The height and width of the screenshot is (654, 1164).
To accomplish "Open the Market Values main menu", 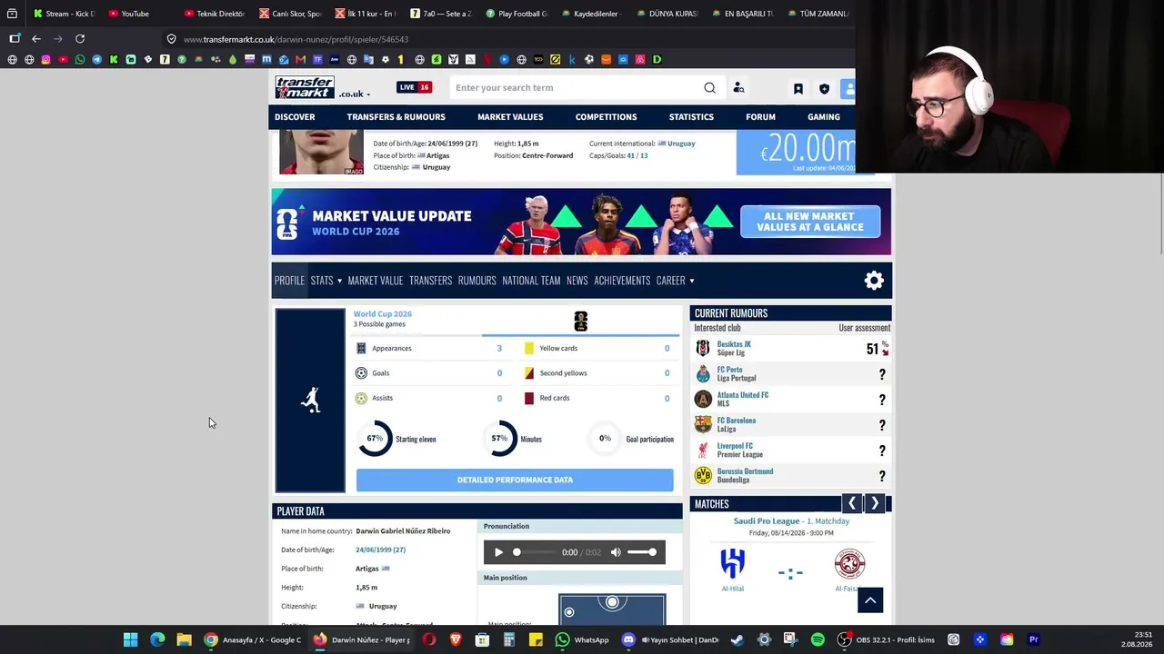I will coord(510,117).
